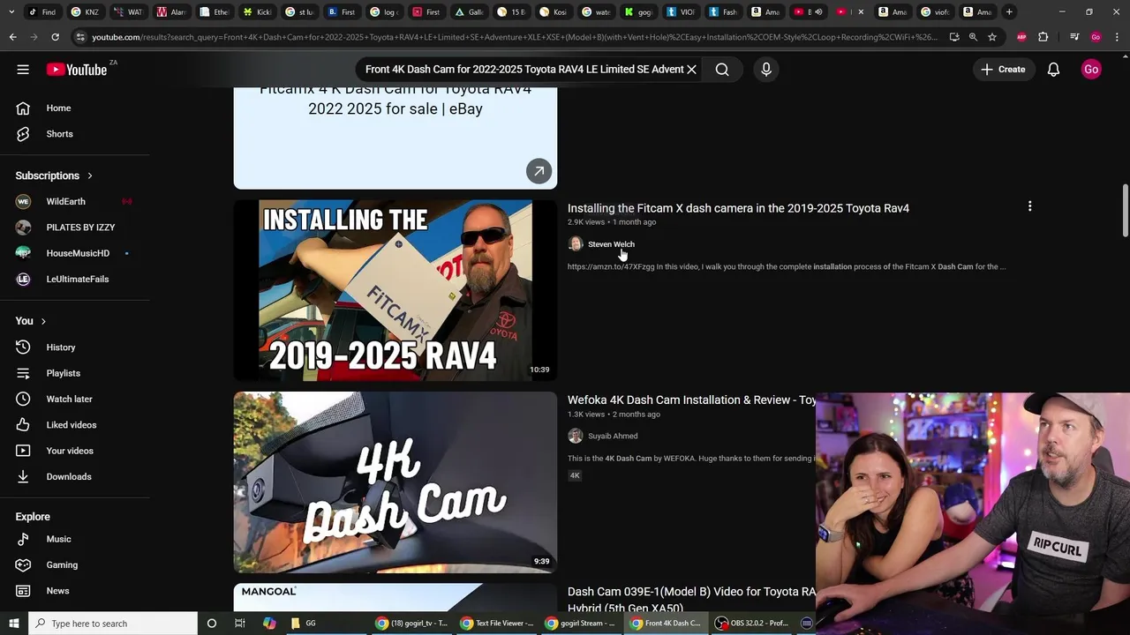The width and height of the screenshot is (1130, 635).
Task: Go to the YouTube home logo
Action: click(x=77, y=70)
